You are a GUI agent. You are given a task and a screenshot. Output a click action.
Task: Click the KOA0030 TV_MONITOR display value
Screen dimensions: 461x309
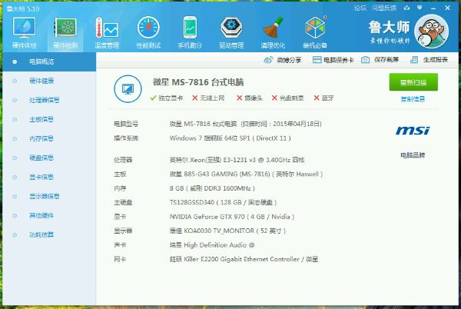point(227,231)
